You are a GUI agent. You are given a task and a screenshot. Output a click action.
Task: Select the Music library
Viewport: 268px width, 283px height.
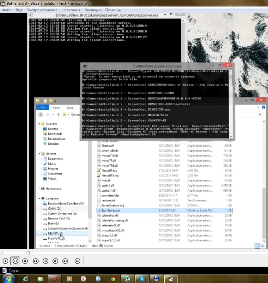click(x=52, y=164)
